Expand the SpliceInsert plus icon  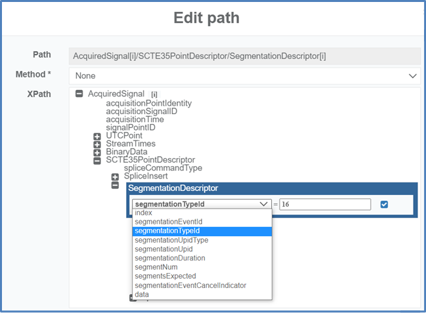click(115, 177)
